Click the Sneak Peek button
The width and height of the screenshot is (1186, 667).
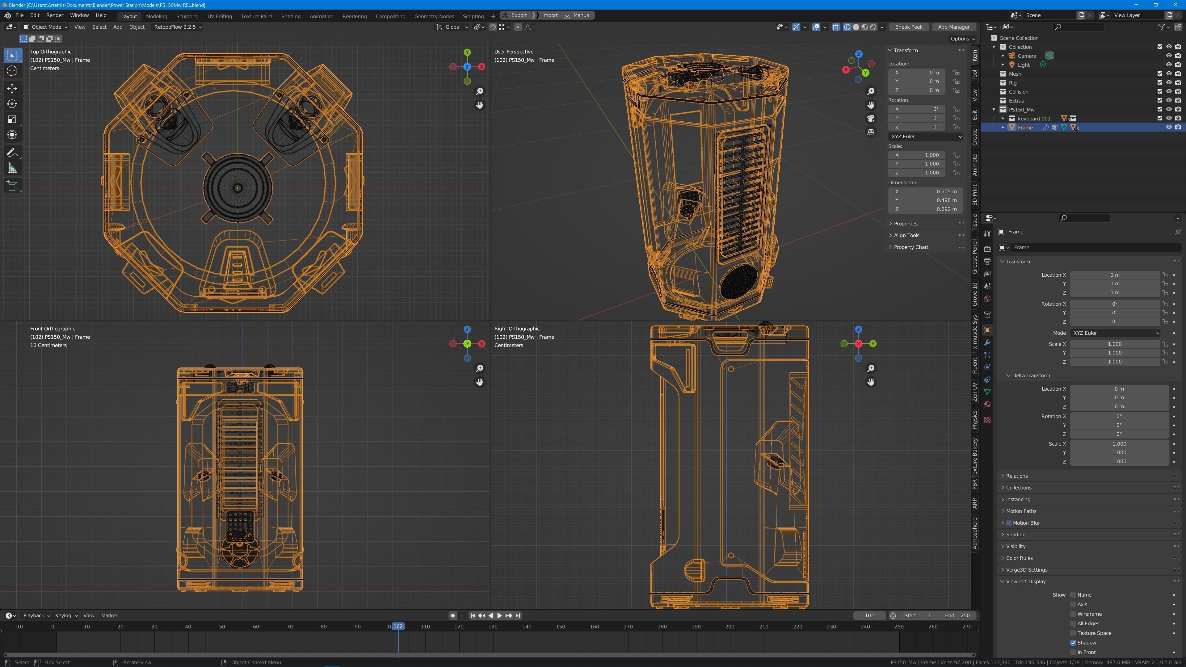click(908, 27)
